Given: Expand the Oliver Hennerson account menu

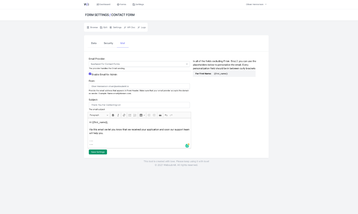Looking at the screenshot, I should coord(256,4).
